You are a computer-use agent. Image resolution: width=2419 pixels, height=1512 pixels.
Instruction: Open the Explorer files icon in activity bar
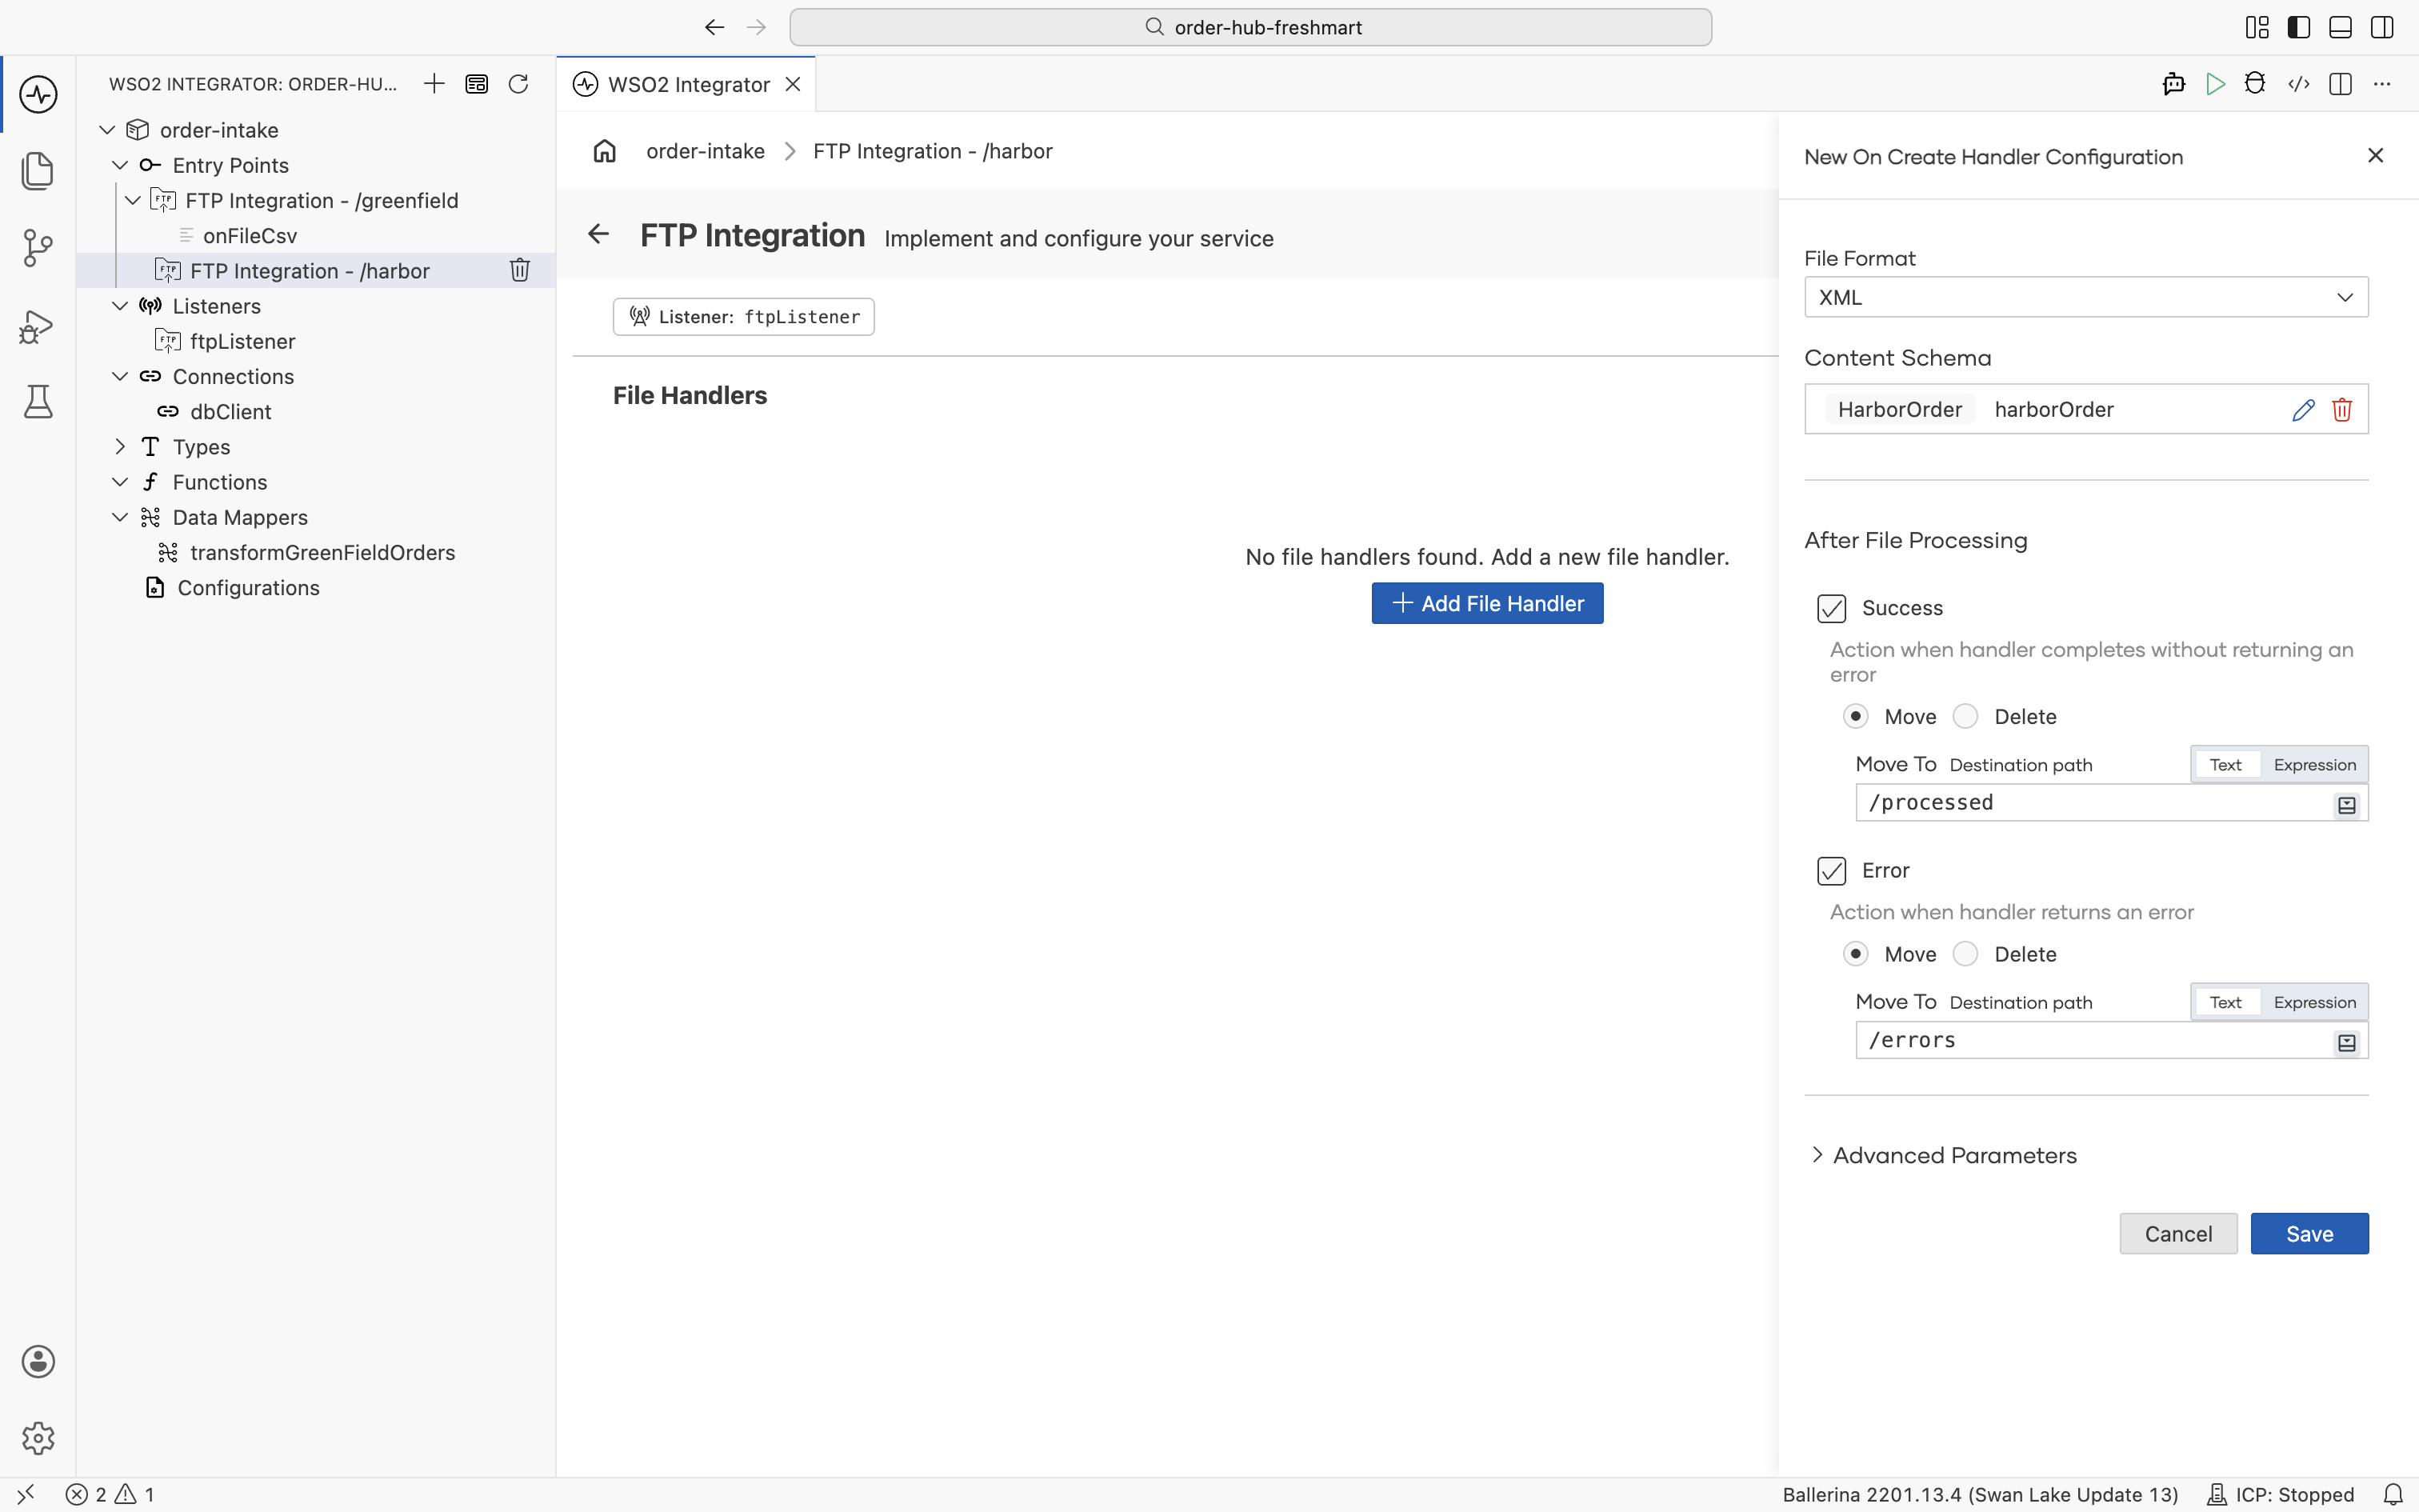38,171
